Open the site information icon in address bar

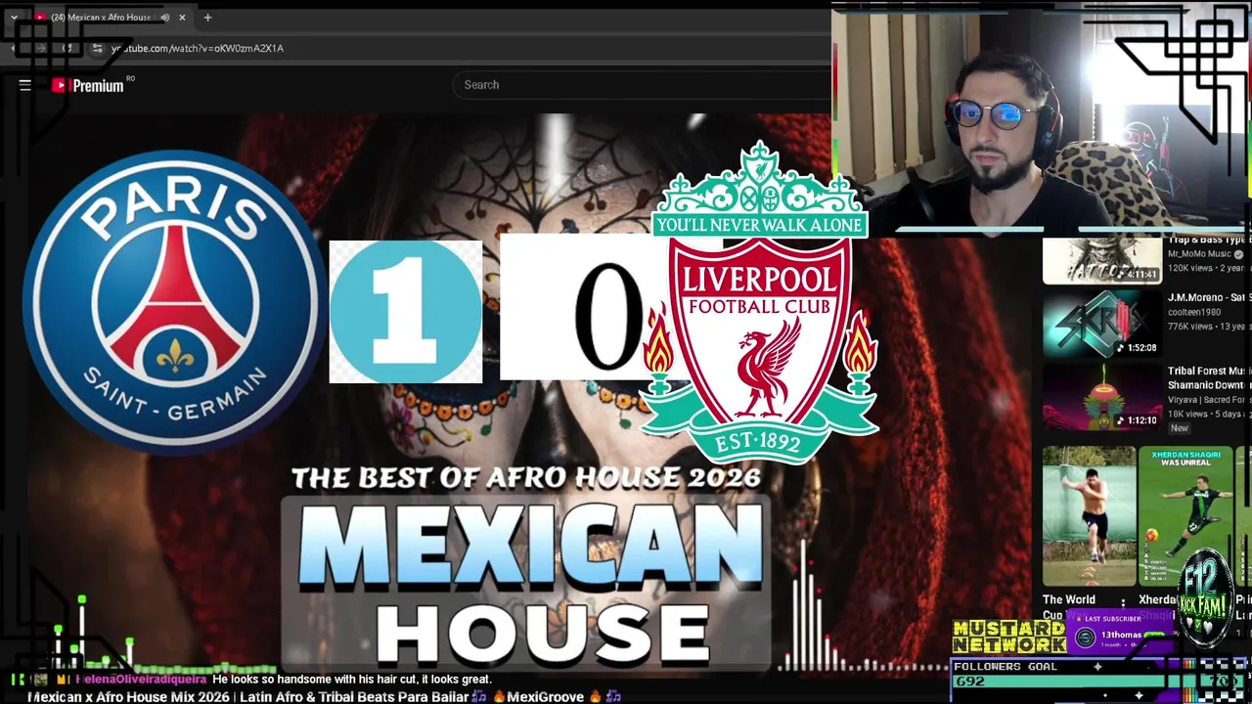pyautogui.click(x=97, y=48)
